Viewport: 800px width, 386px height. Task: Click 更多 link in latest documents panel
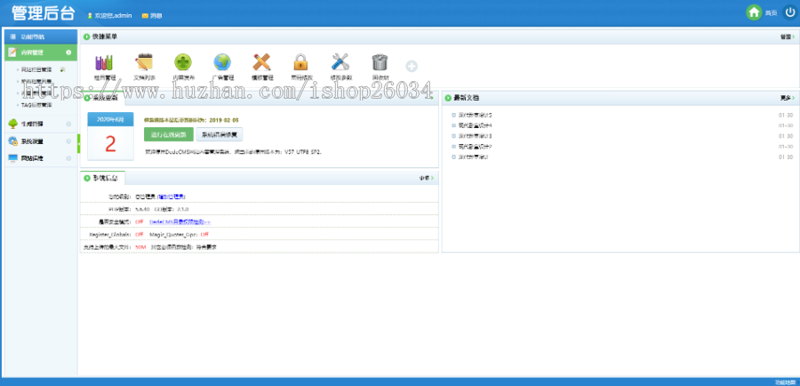786,97
